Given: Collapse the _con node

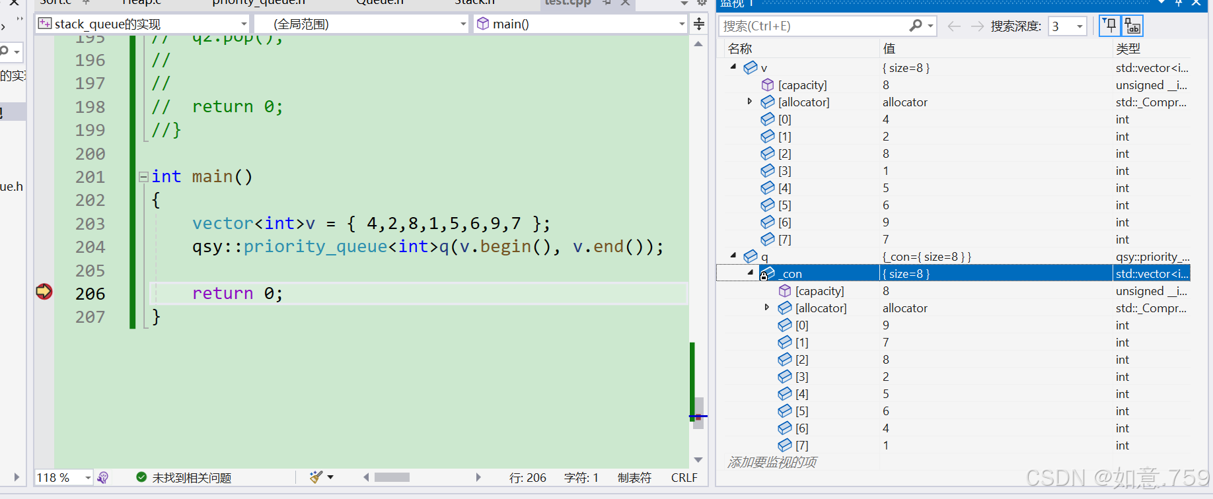Looking at the screenshot, I should coord(751,273).
